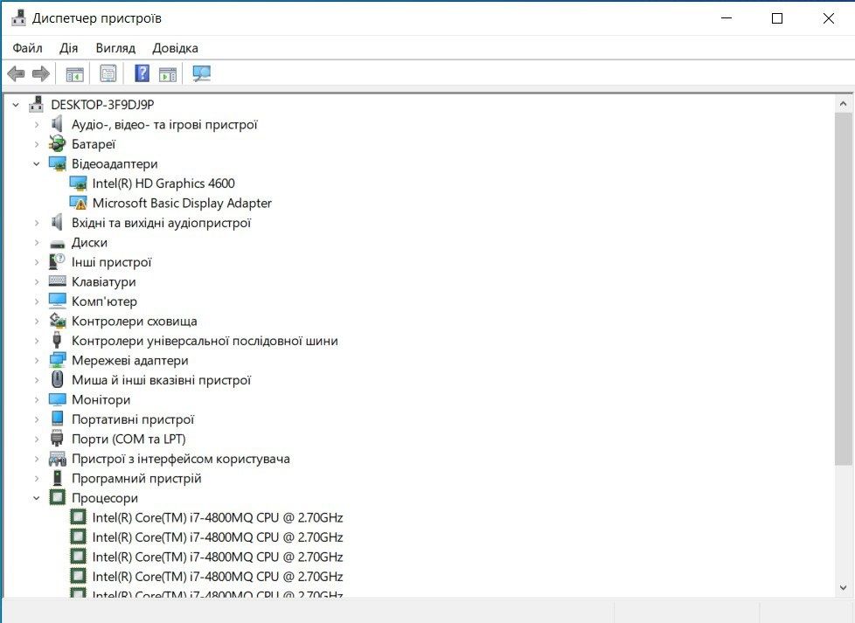Select the first i7-4800MQ processor entry
This screenshot has width=855, height=623.
coord(217,518)
